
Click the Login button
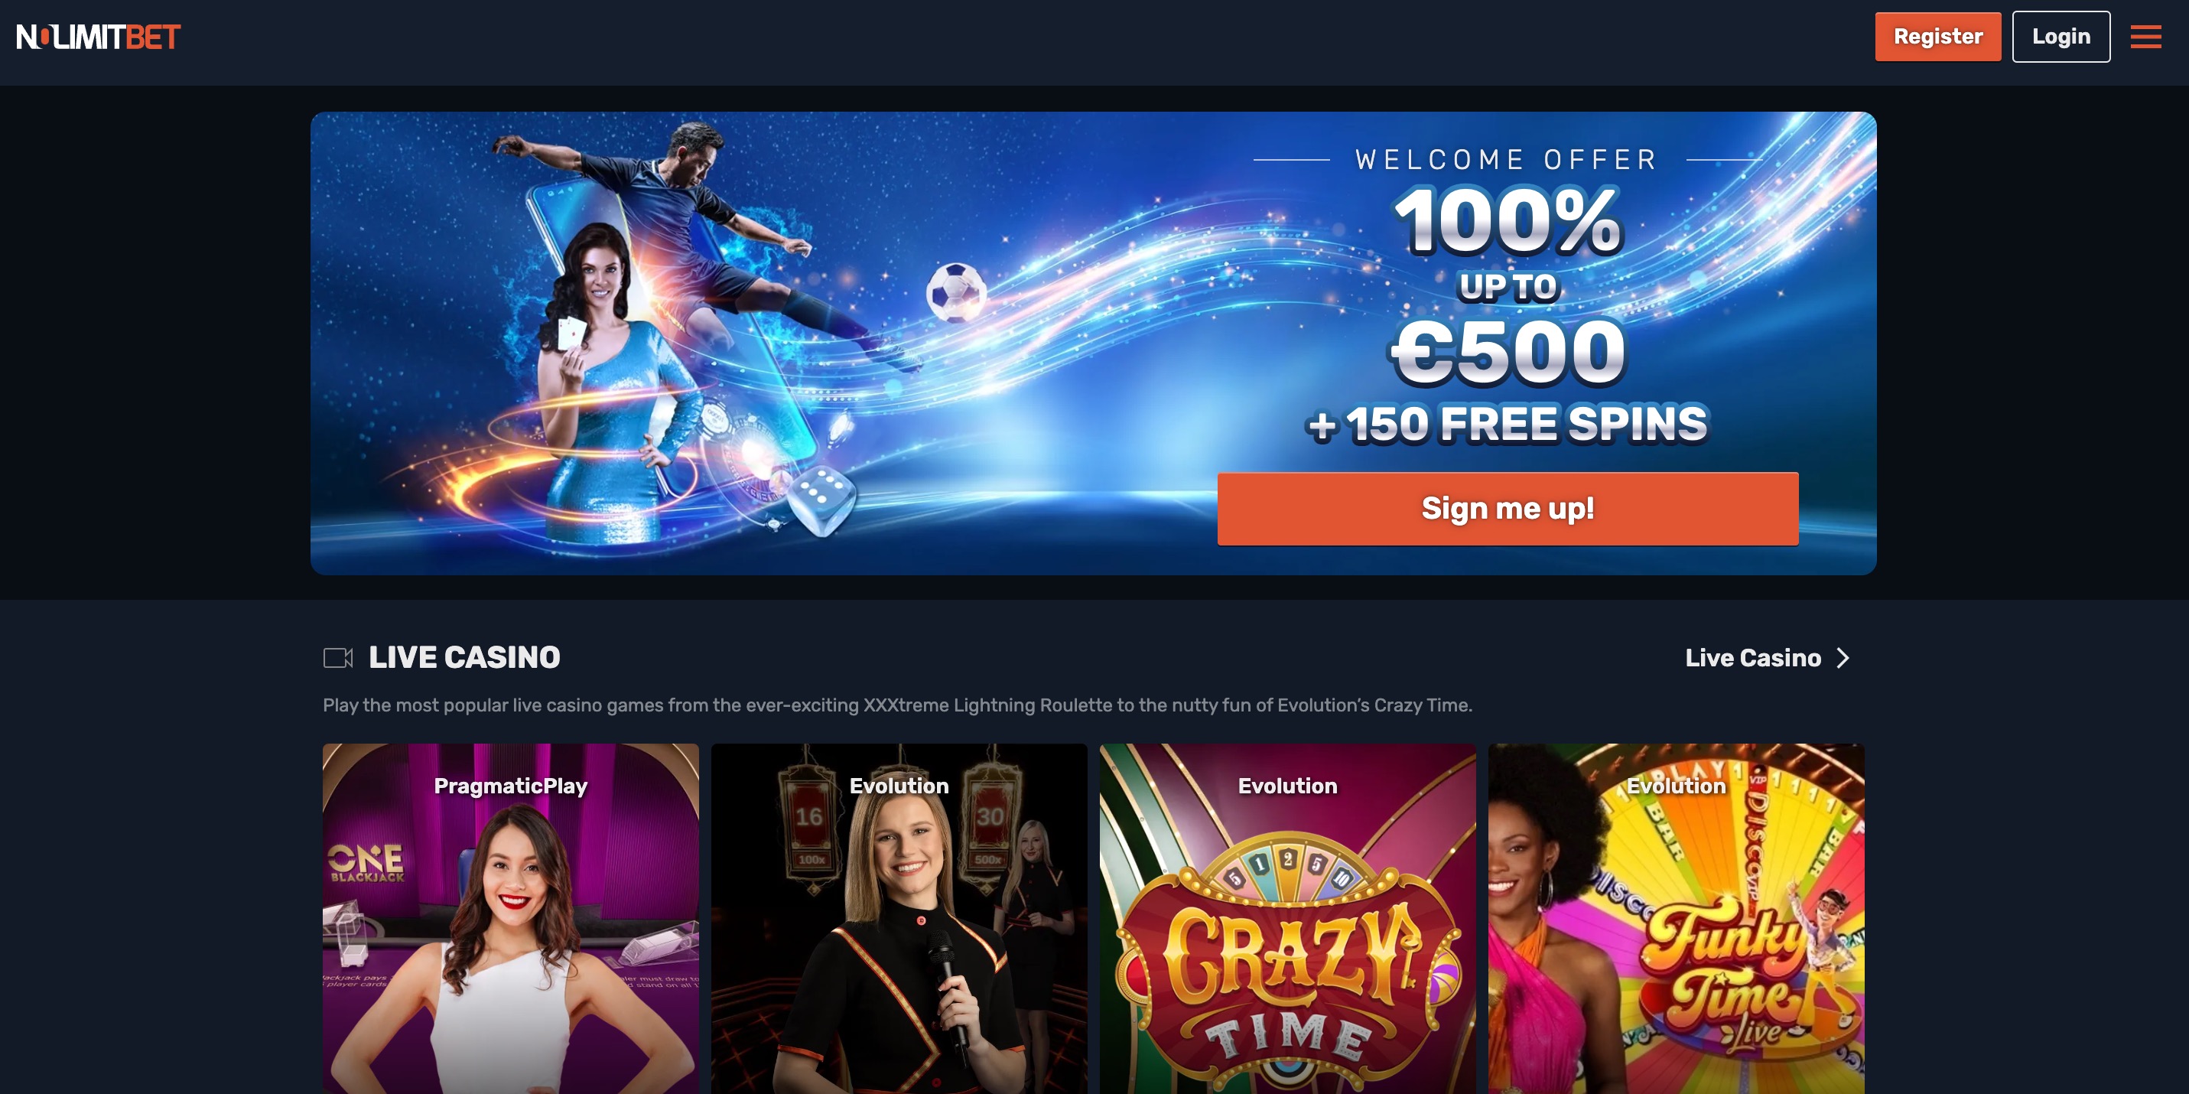2061,37
